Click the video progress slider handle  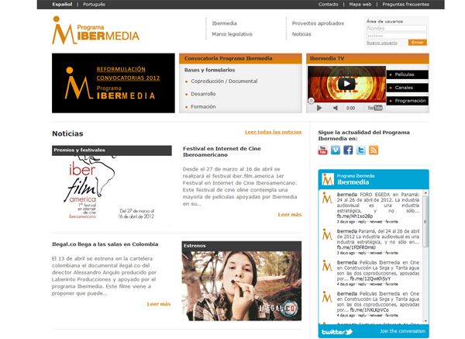click(311, 101)
